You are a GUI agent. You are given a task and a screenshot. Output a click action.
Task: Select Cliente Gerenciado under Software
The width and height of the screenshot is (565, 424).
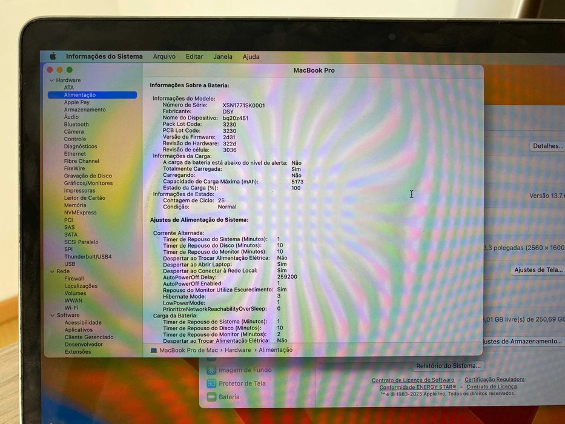[90, 337]
